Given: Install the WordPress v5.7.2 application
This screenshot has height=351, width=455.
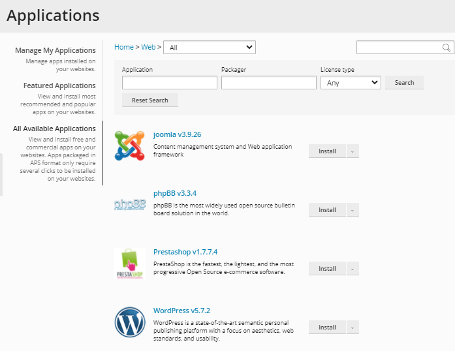Looking at the screenshot, I should 327,328.
